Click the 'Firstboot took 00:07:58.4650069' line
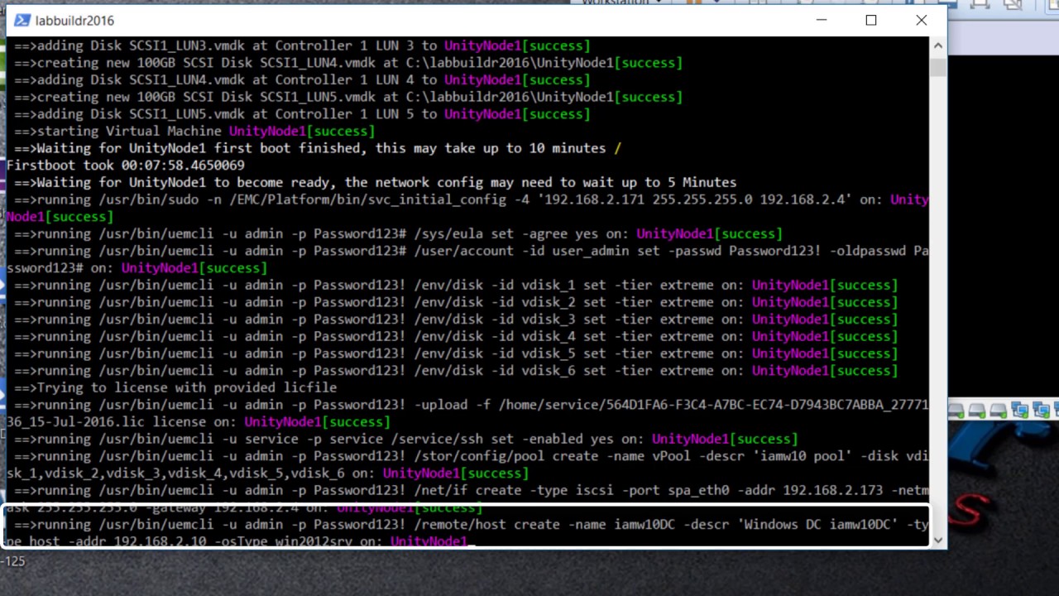The image size is (1059, 596). point(126,166)
